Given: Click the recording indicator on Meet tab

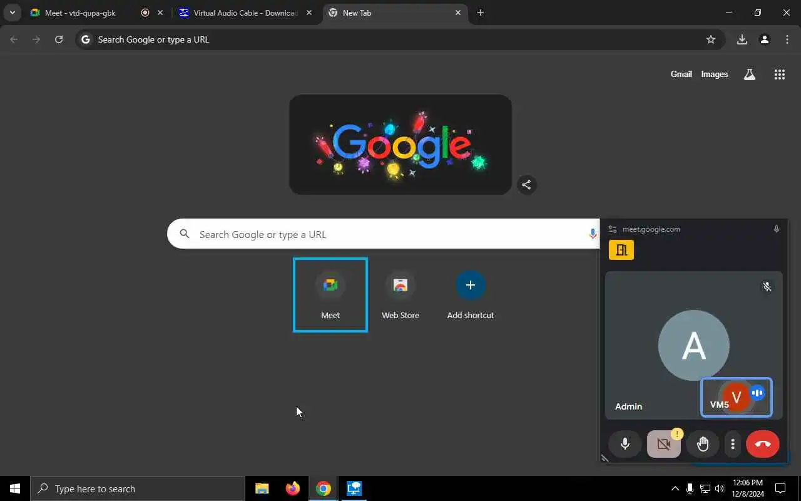Looking at the screenshot, I should pyautogui.click(x=145, y=13).
